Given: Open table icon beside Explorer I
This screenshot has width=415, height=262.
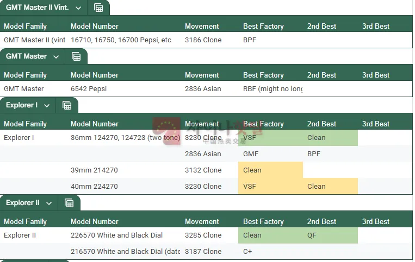Looking at the screenshot, I should point(67,105).
